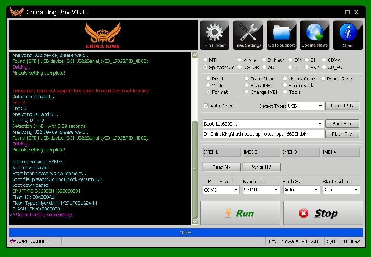Viewport: 371px width, 257px height.
Task: Choose the Anyka platform
Action: pos(239,60)
